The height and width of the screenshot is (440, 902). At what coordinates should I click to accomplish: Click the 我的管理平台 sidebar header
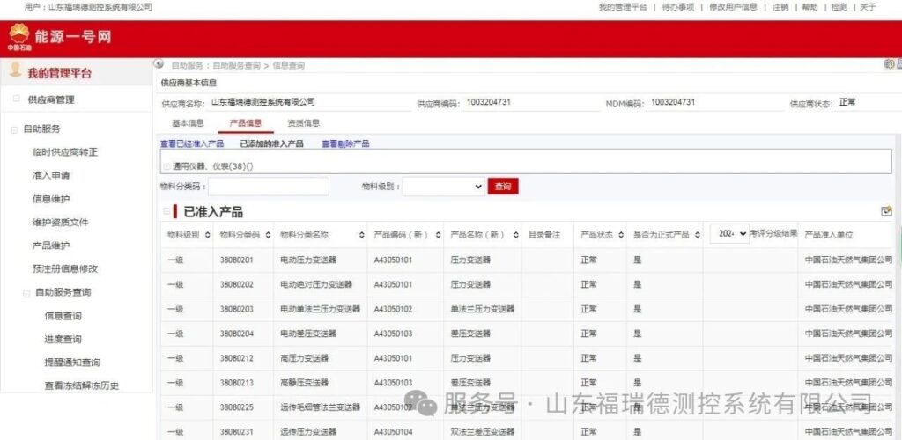coord(59,74)
